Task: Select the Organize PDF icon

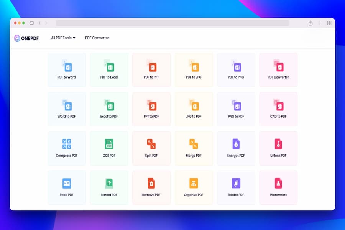Action: click(x=194, y=183)
